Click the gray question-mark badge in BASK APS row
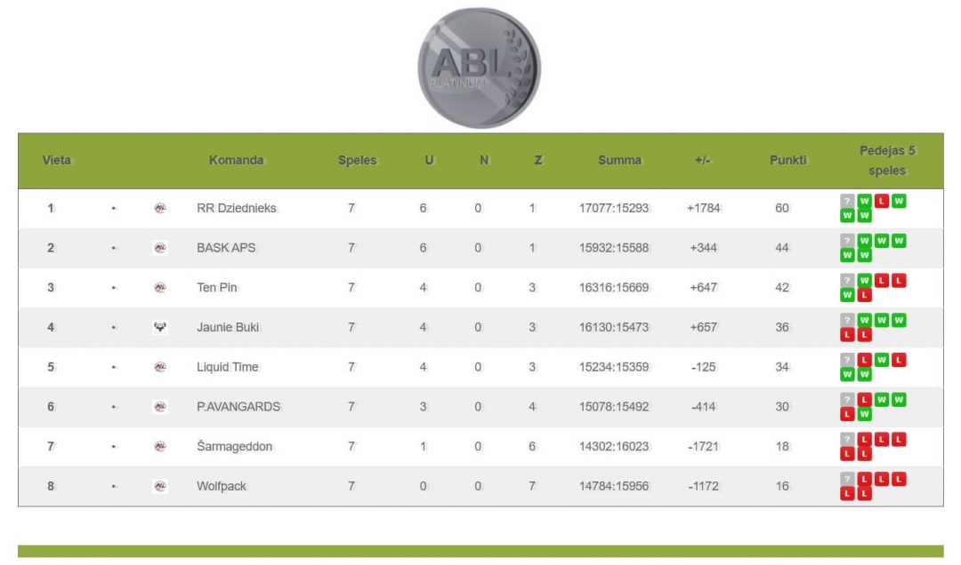The width and height of the screenshot is (961, 565). (x=847, y=241)
